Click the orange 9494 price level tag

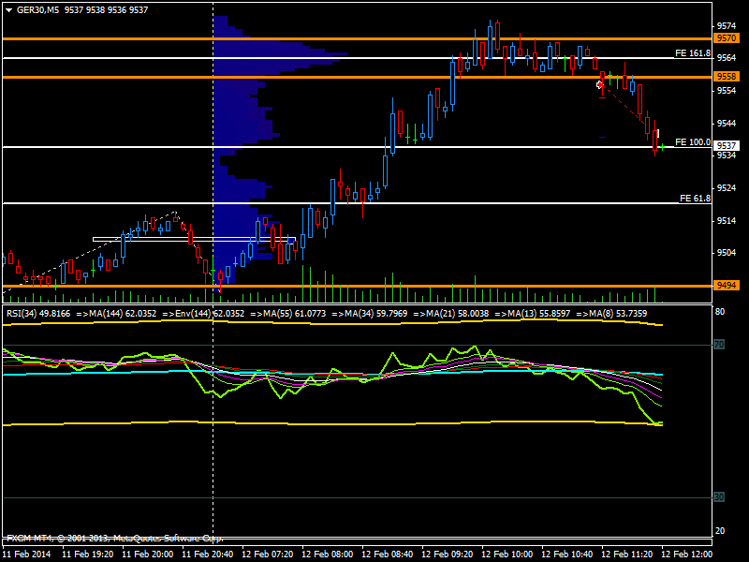tap(726, 285)
